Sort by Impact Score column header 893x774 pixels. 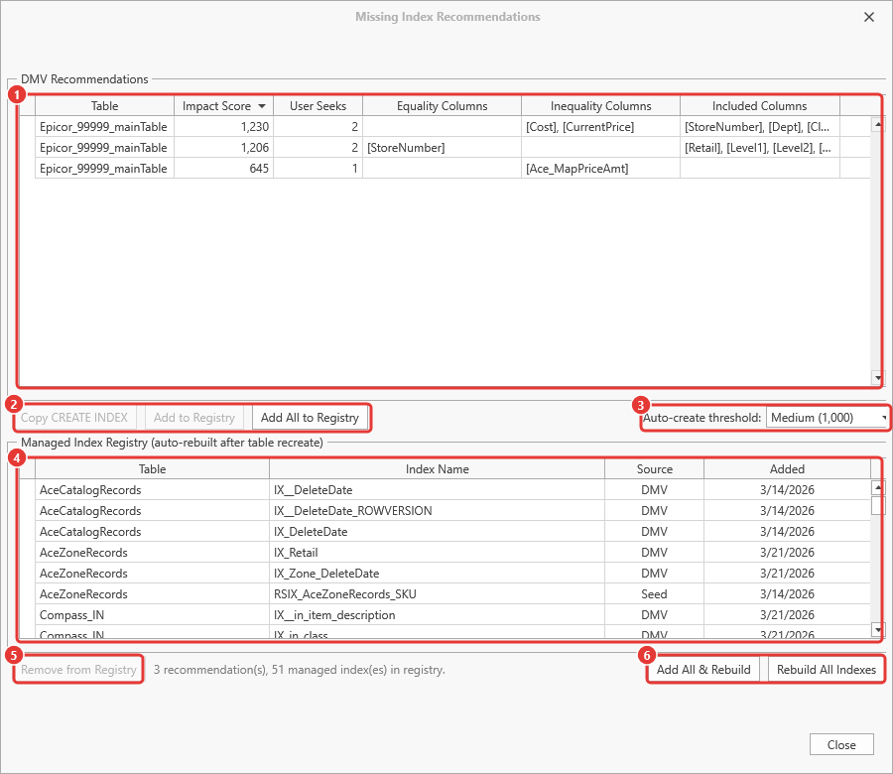[x=223, y=106]
